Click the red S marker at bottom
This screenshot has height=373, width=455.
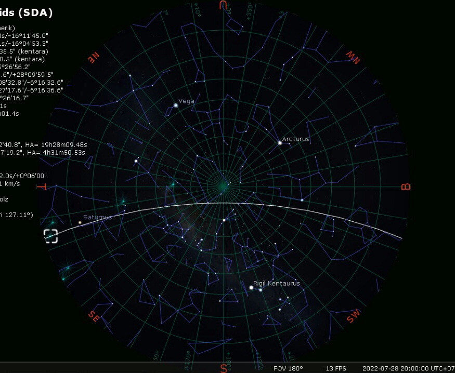coord(224,368)
